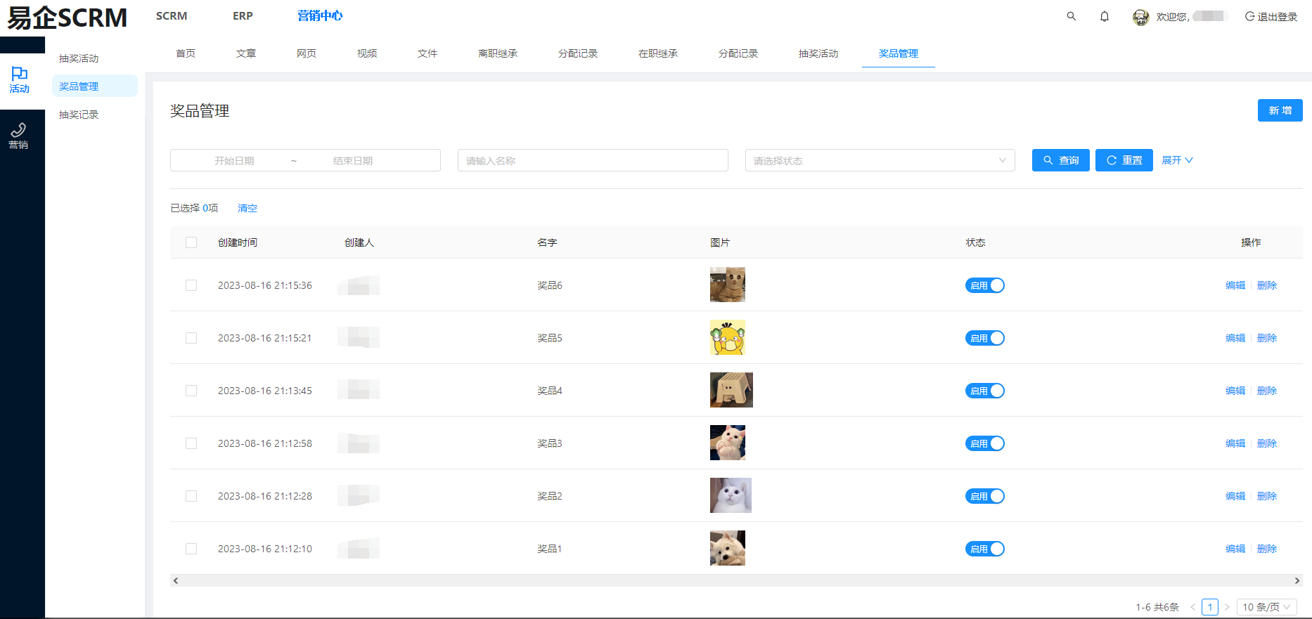Screen dimensions: 1312x619
Task: Open the 奖品2 white cat thumbnail
Action: [731, 495]
